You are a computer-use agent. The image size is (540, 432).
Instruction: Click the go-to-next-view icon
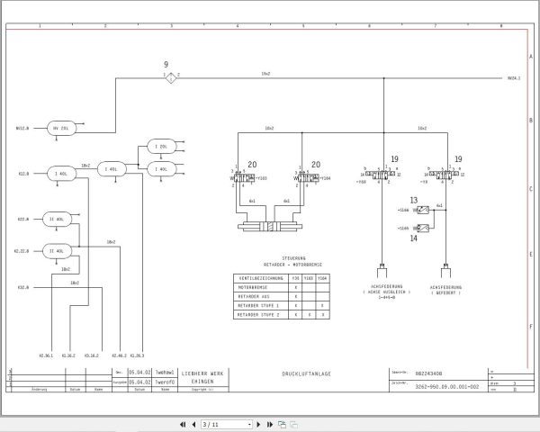[x=282, y=425]
